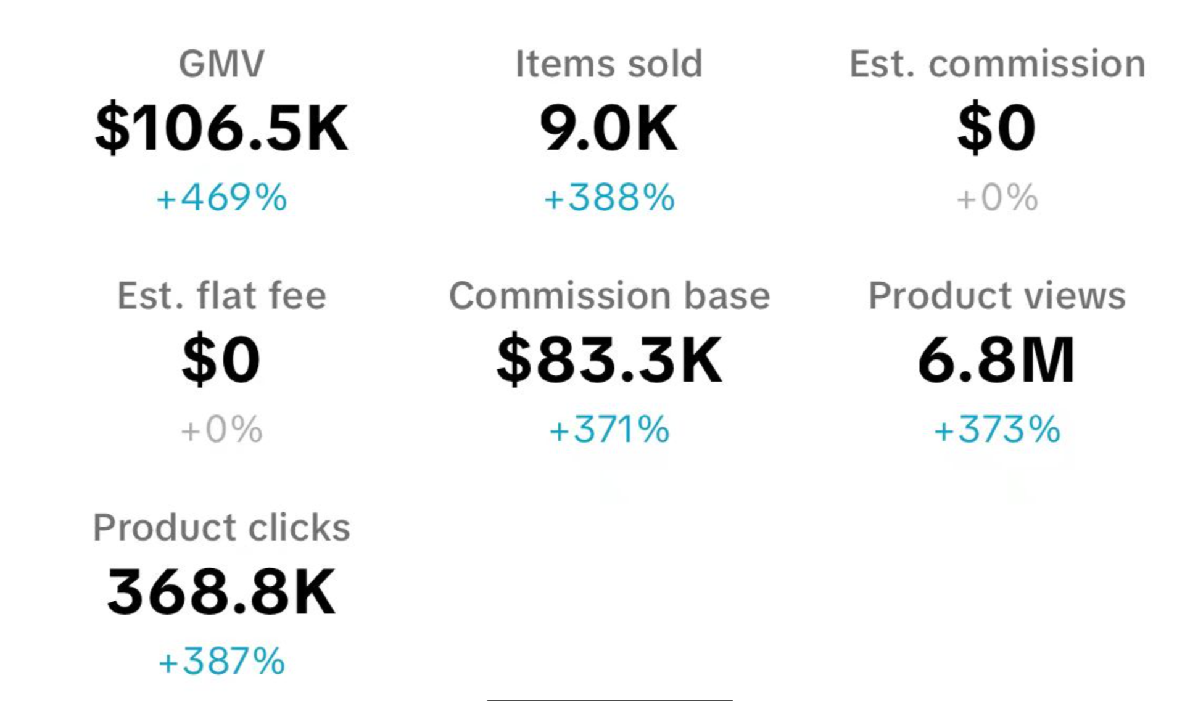The width and height of the screenshot is (1198, 701).
Task: Select the $83.3K commission base value
Action: [x=609, y=360]
